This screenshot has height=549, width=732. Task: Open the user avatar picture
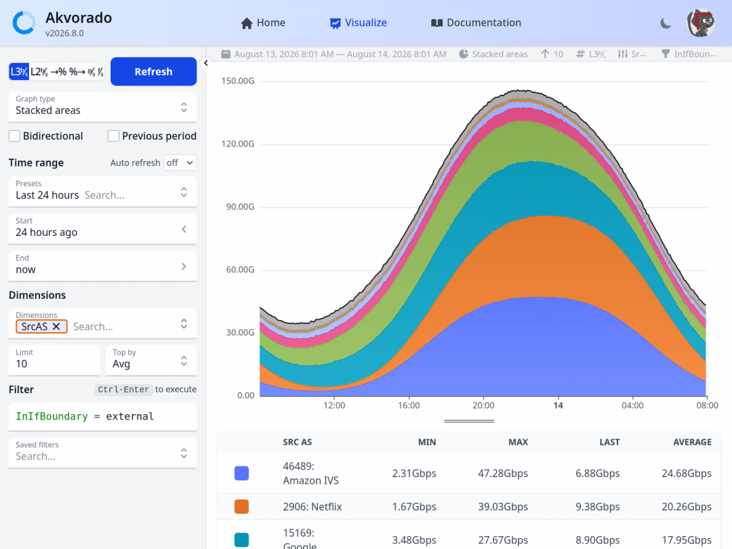(701, 23)
